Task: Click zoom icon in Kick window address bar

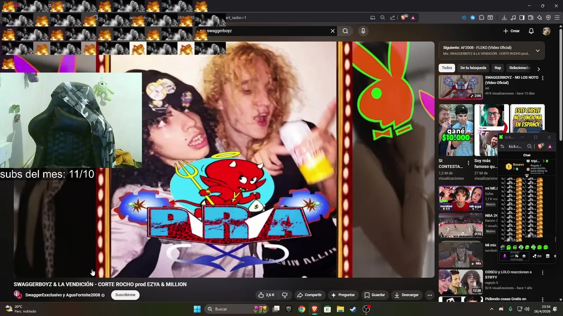Action: coord(530,146)
